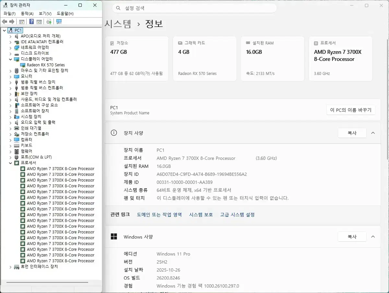Viewport: 389px width, 293px height.
Task: Click device ID A6D07ED4-C9FD-4A74-B689-19694BE556A2
Action: click(x=202, y=174)
